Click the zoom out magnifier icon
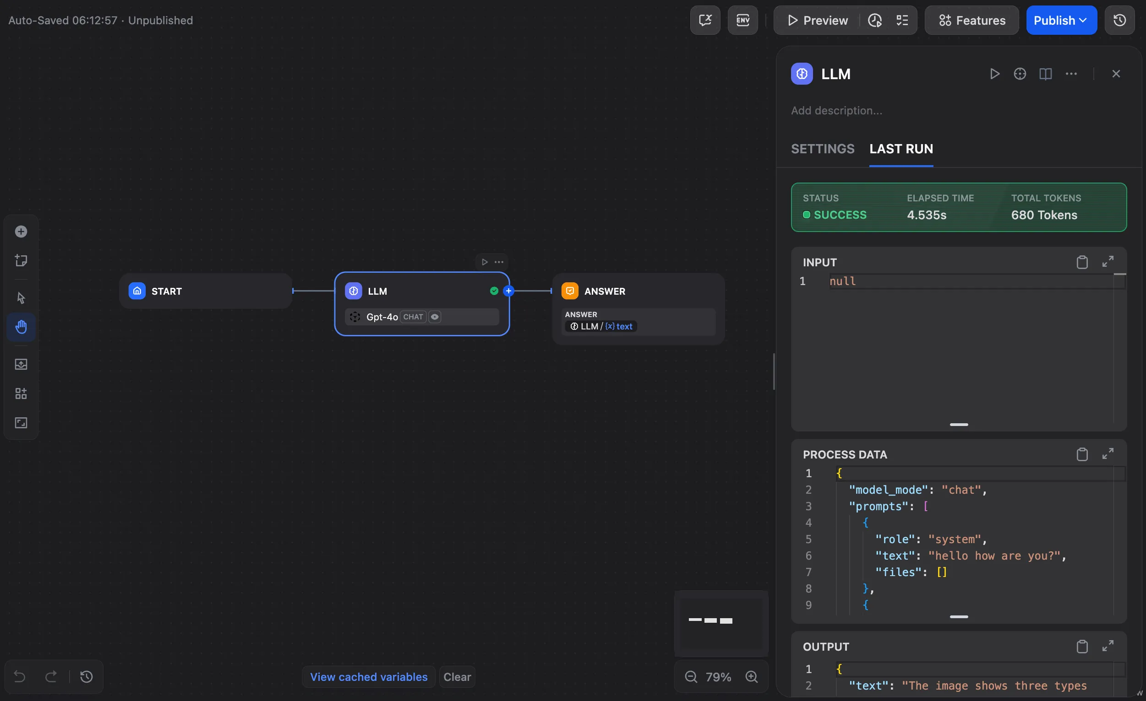1146x701 pixels. pos(691,676)
